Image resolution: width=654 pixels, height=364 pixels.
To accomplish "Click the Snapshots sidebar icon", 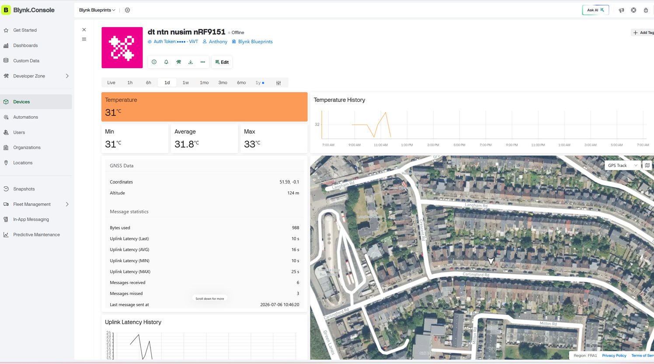I will point(6,189).
